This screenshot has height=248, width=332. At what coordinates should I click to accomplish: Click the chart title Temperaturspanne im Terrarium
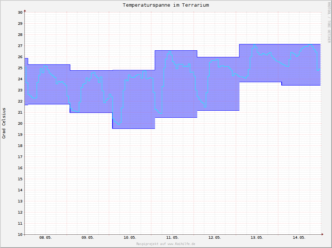point(166,5)
